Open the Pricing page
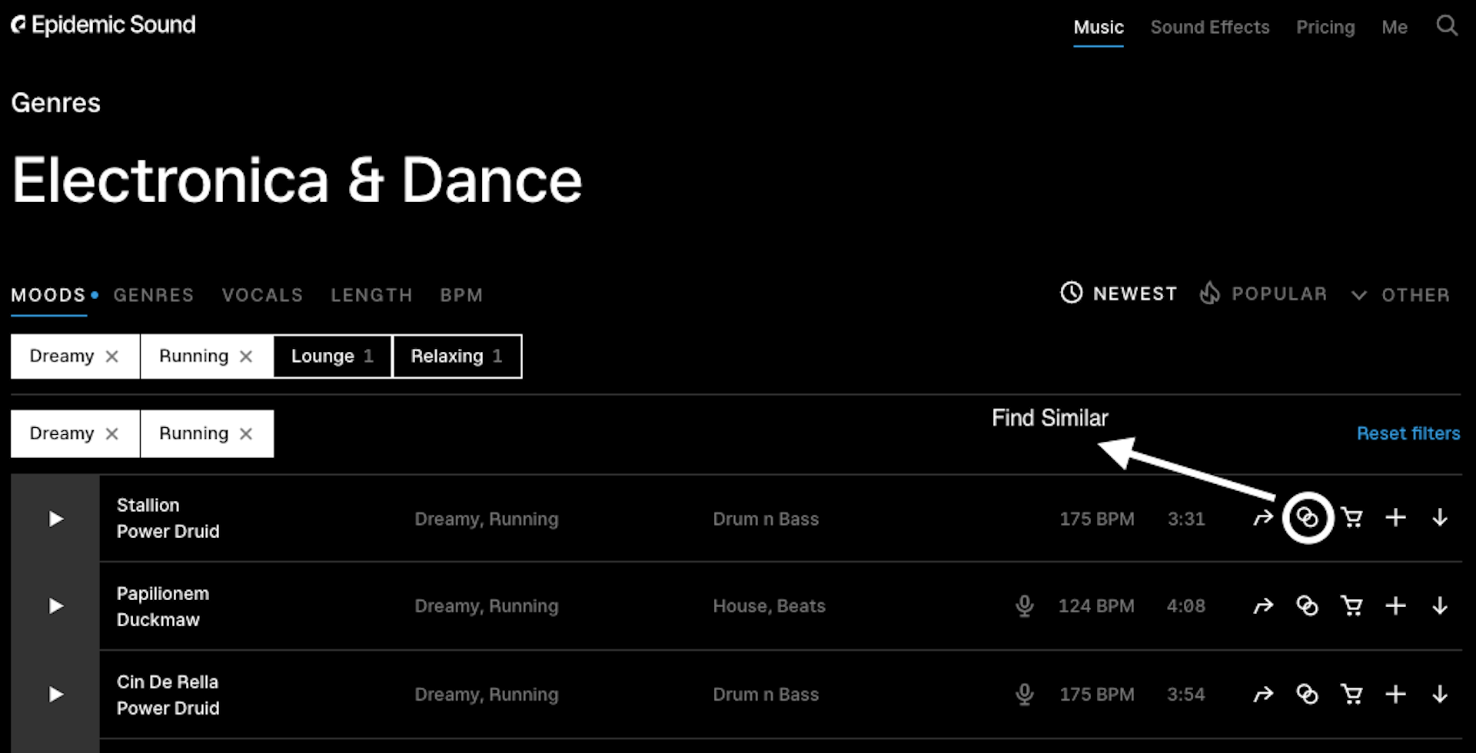The width and height of the screenshot is (1476, 753). [x=1325, y=28]
